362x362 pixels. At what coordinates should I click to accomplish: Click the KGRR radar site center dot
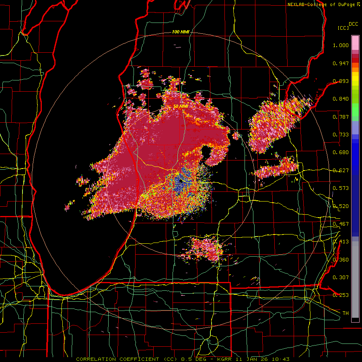click(x=181, y=181)
